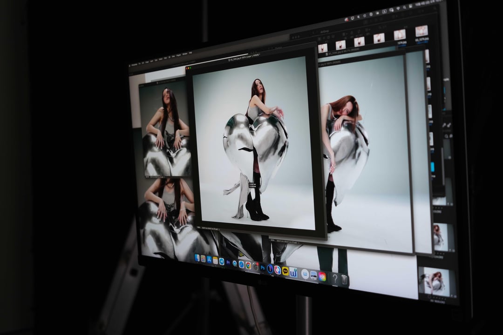503x335 pixels.
Task: Select the first thumbnail in top filmstrip
Action: click(x=323, y=47)
